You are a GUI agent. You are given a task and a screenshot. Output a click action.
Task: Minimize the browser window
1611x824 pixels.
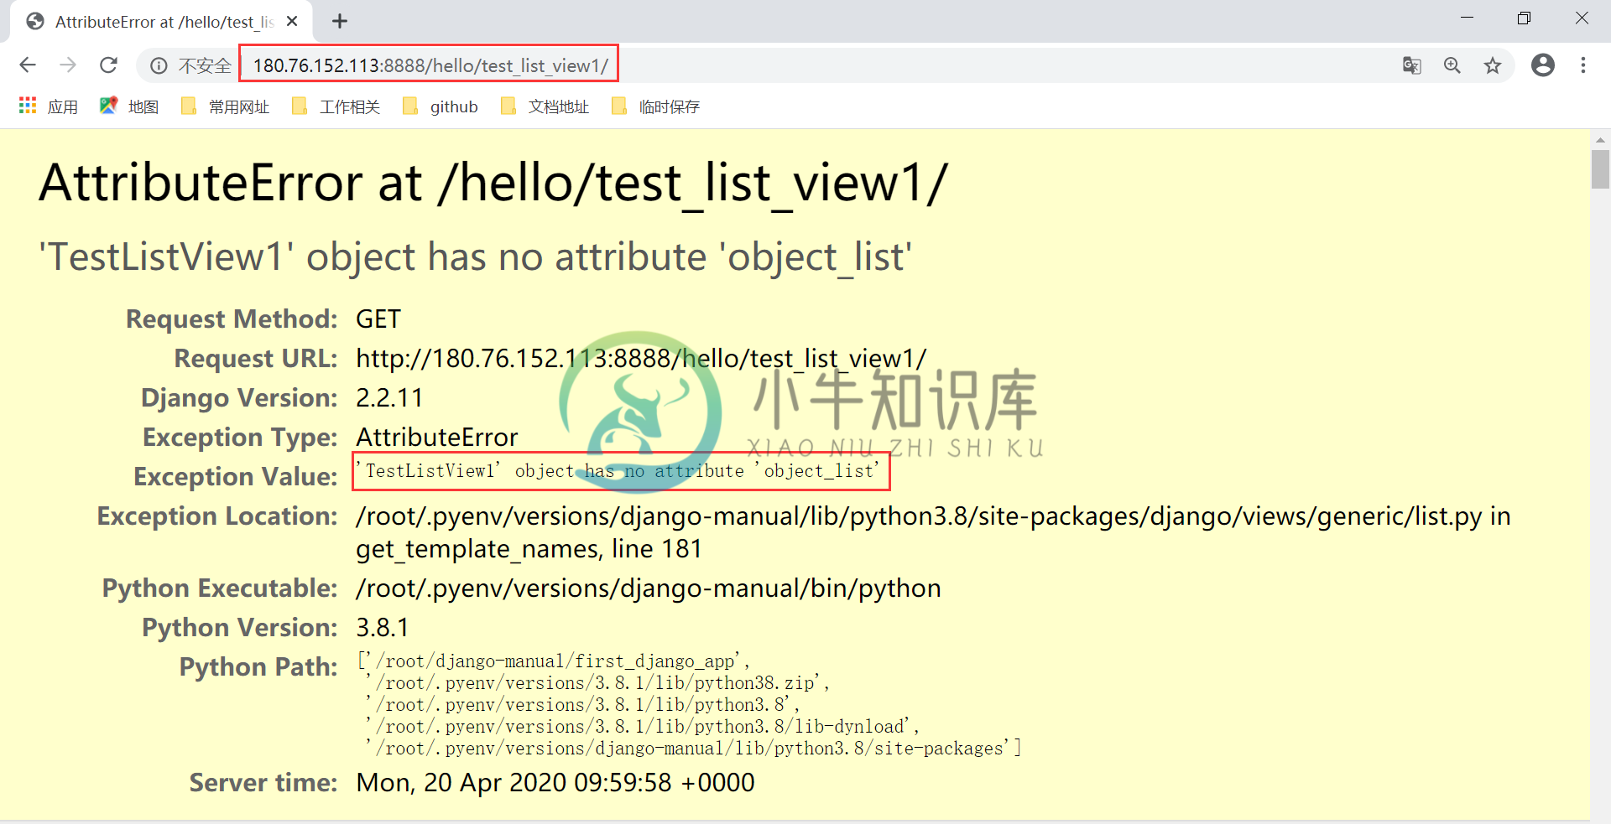tap(1467, 18)
